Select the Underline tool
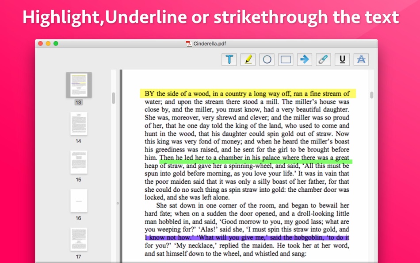The width and height of the screenshot is (420, 263). pyautogui.click(x=342, y=59)
